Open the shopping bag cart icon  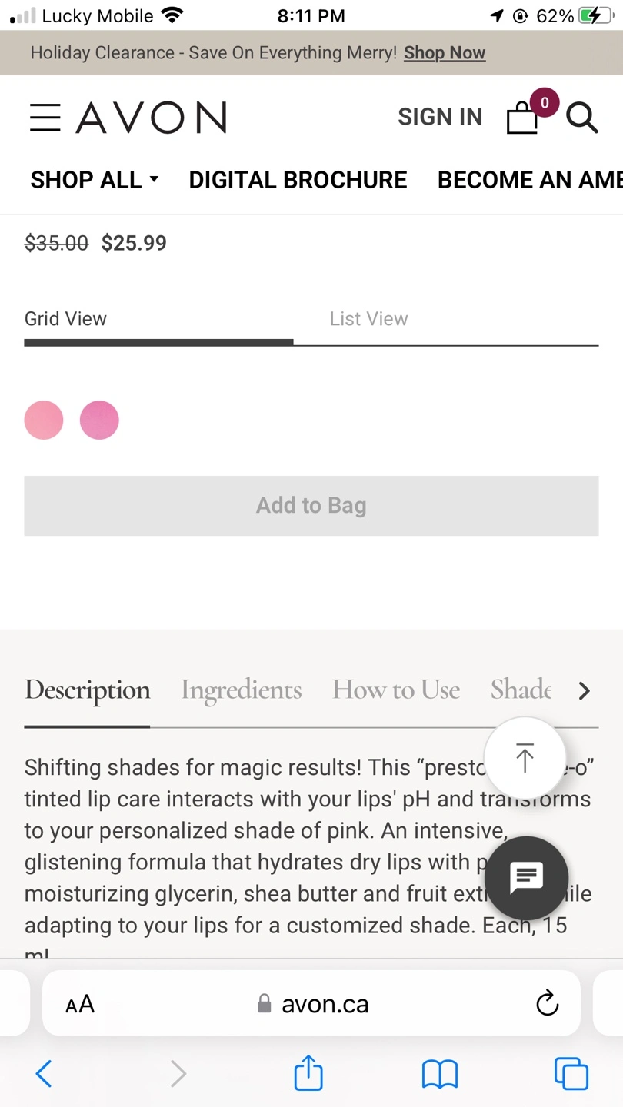click(x=523, y=118)
